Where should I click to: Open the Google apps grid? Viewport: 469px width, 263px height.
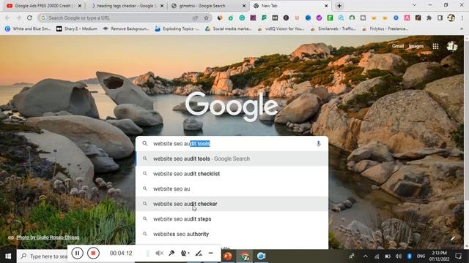coord(435,46)
